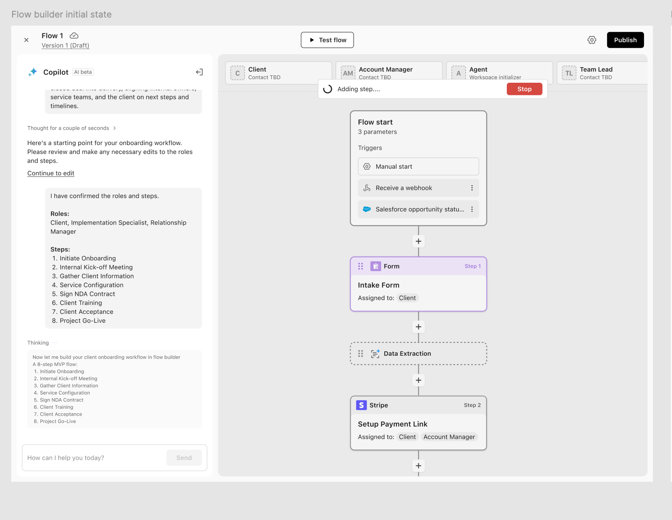Image resolution: width=672 pixels, height=520 pixels.
Task: Open the options menu for Salesforce opportunity trigger
Action: pyautogui.click(x=472, y=209)
